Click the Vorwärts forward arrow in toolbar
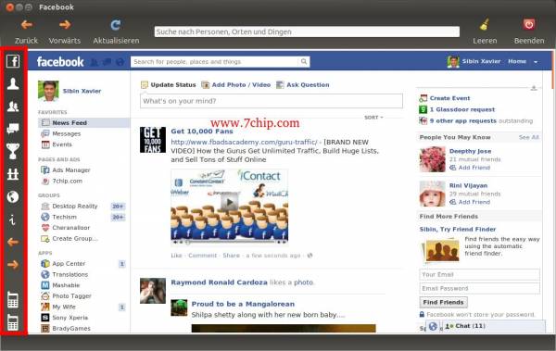Image resolution: width=556 pixels, height=351 pixels. 65,24
